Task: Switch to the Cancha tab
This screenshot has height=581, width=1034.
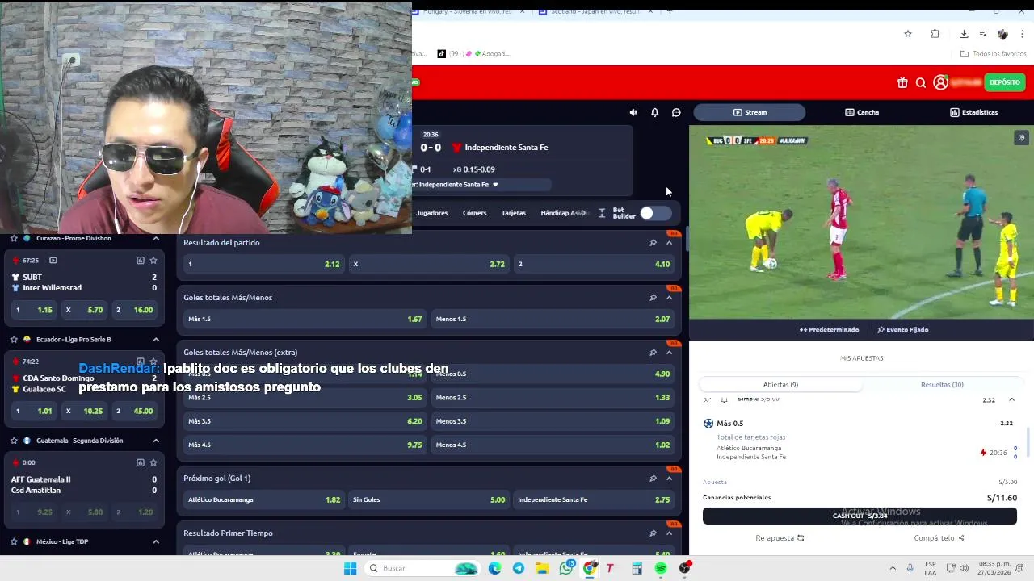Action: [862, 112]
